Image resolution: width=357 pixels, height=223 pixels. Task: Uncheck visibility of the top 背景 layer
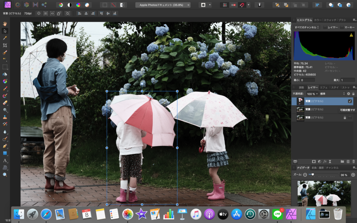[350, 101]
